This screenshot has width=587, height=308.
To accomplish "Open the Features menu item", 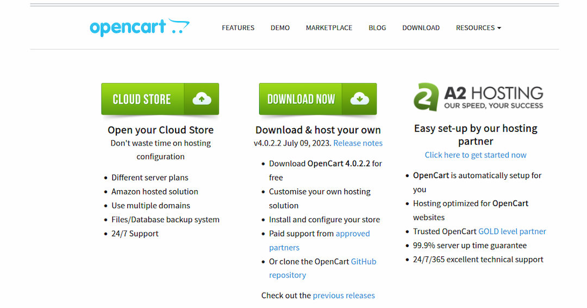I will tap(238, 28).
